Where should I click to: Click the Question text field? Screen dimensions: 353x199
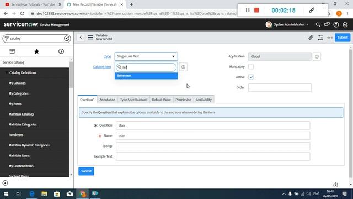tap(213, 125)
